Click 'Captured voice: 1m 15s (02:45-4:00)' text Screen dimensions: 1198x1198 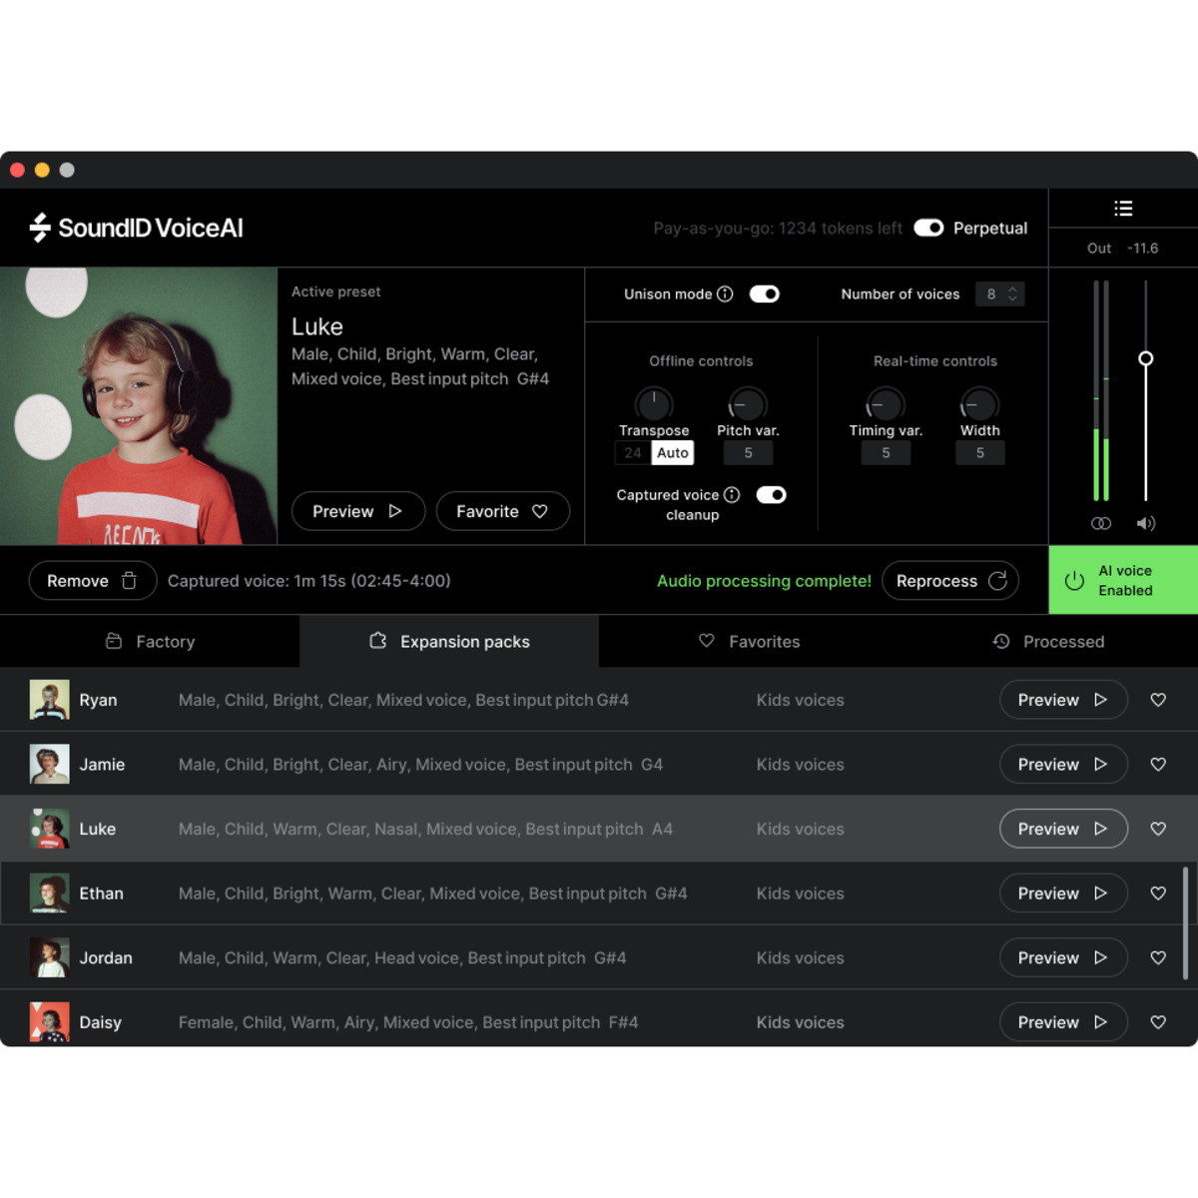tap(308, 580)
